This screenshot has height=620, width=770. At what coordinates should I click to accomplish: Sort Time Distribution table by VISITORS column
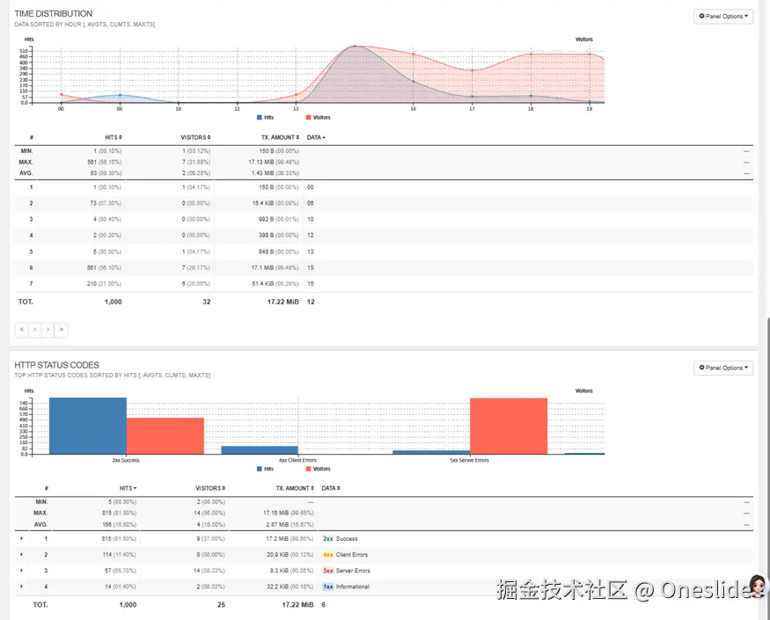[195, 137]
